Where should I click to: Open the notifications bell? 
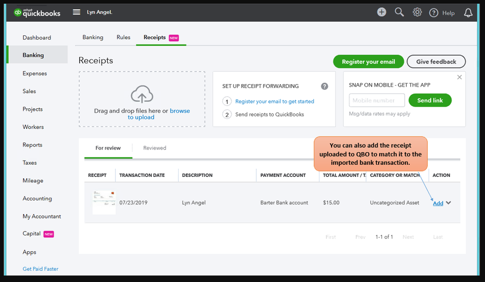coord(468,13)
